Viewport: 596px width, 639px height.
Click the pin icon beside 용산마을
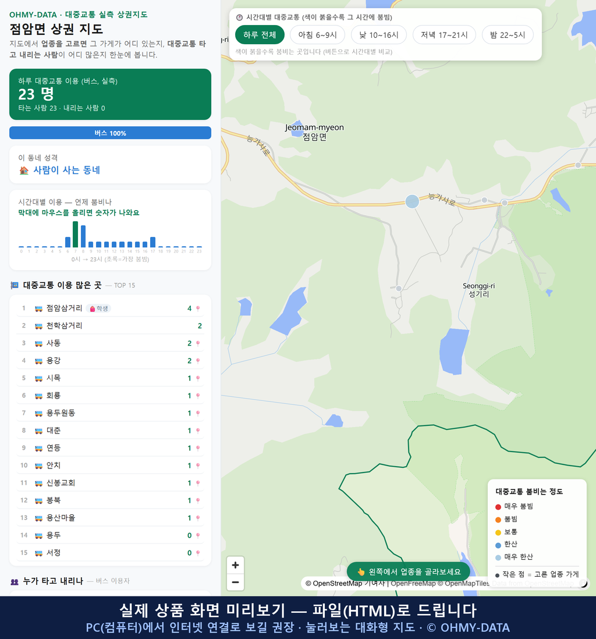(x=198, y=519)
